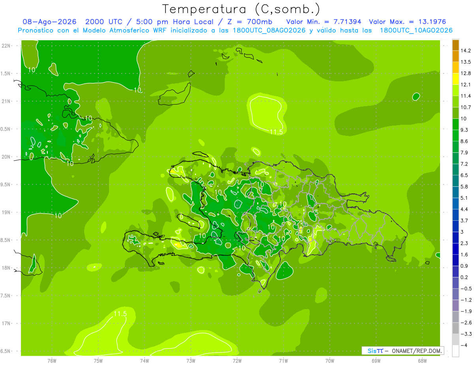Viewport: 474px width, 366px height.
Task: Click the "75W" longitude label
Action: tap(98, 360)
